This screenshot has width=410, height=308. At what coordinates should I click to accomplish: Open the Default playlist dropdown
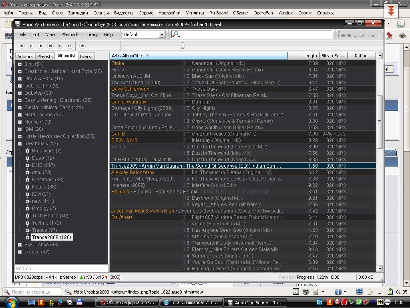point(162,34)
